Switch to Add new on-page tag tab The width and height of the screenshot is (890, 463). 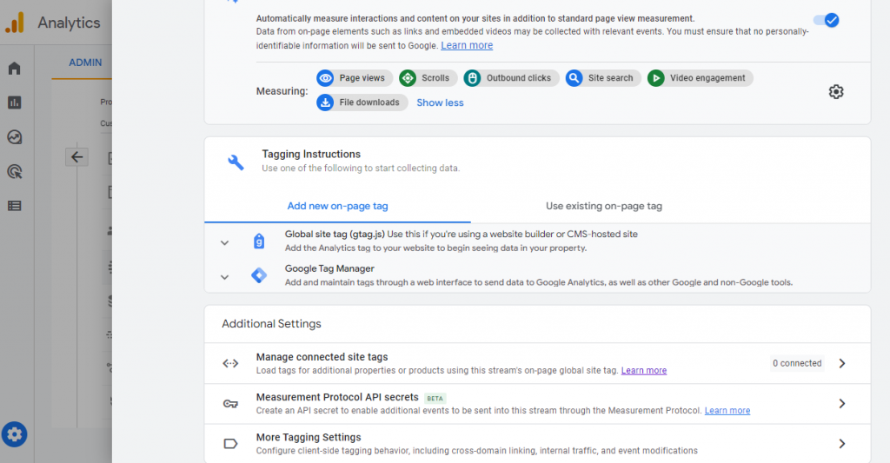pos(337,206)
